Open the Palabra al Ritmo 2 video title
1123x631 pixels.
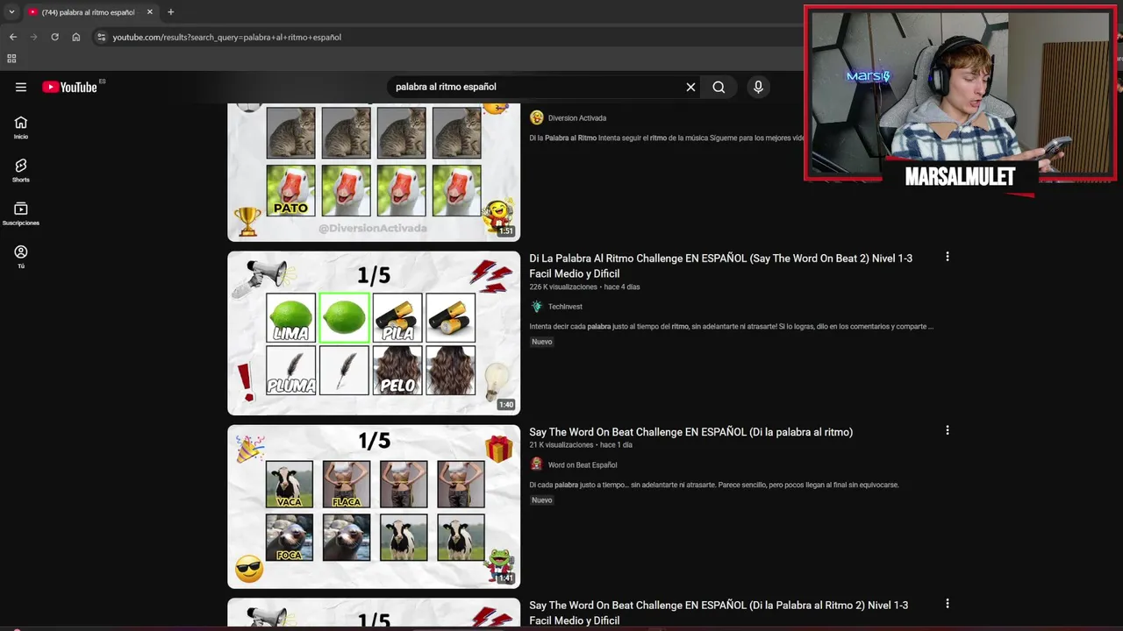(719, 613)
